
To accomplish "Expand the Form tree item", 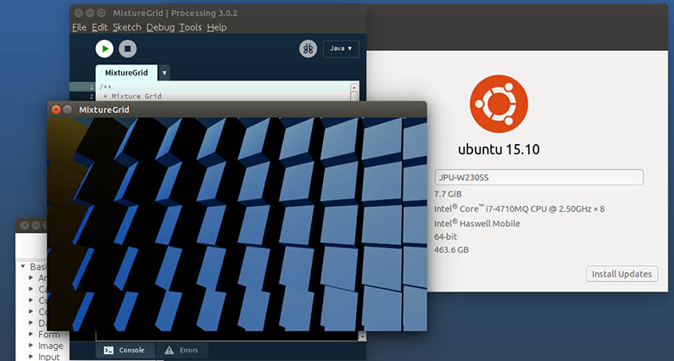I will click(x=31, y=334).
